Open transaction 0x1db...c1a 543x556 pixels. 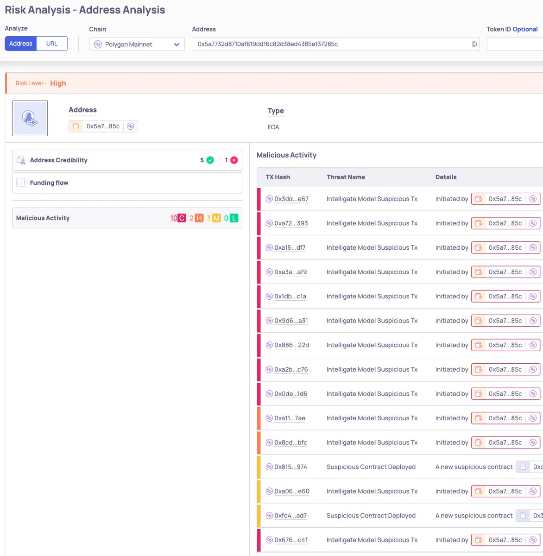click(x=290, y=296)
